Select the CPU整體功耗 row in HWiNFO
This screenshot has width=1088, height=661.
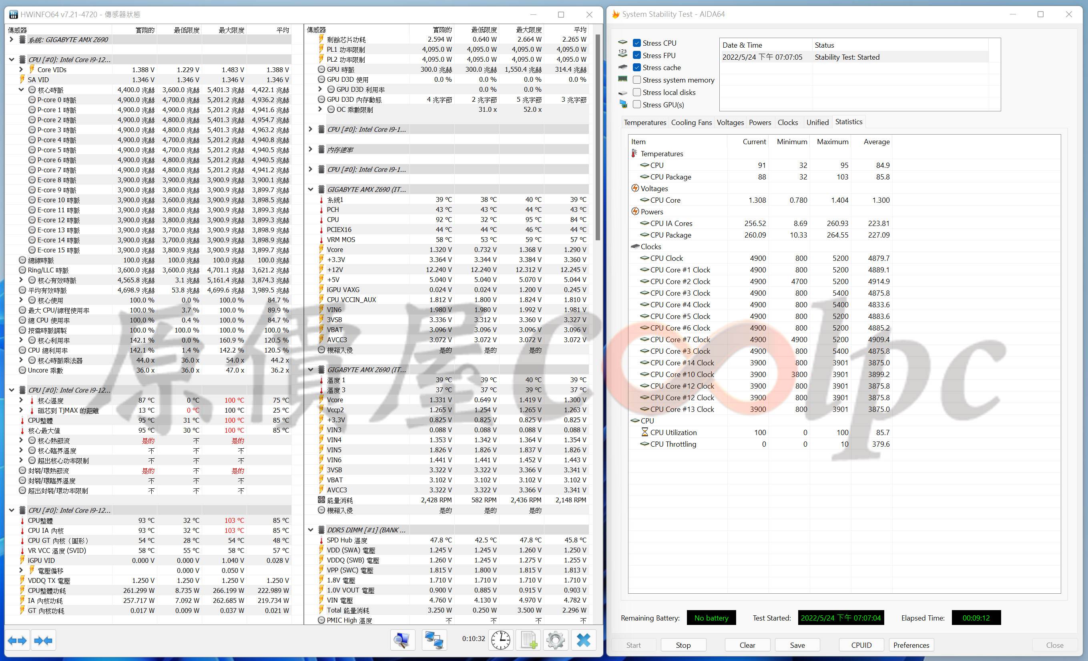pos(149,591)
